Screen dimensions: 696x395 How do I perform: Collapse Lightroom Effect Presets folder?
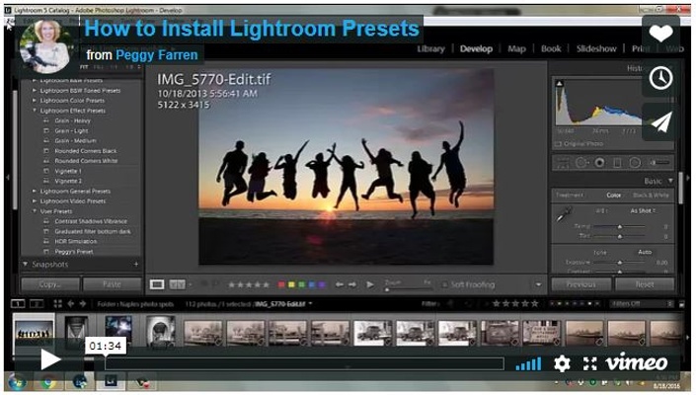(35, 111)
